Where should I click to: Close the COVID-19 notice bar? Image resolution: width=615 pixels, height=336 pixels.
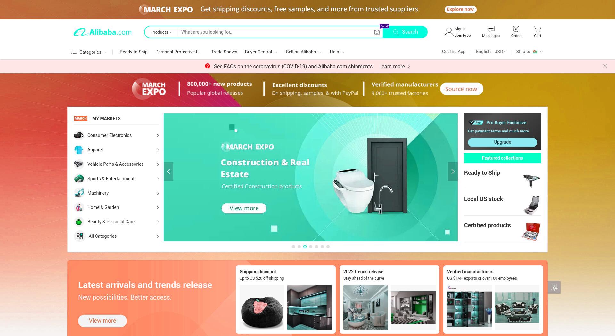coord(605,66)
